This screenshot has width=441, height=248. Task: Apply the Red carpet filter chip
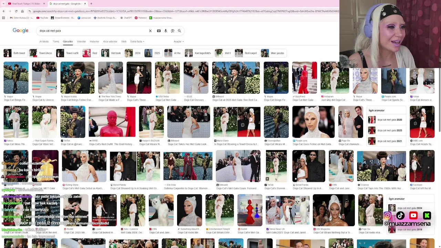coord(246,53)
